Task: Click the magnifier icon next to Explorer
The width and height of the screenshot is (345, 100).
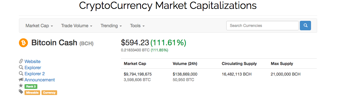Action: (x=21, y=67)
